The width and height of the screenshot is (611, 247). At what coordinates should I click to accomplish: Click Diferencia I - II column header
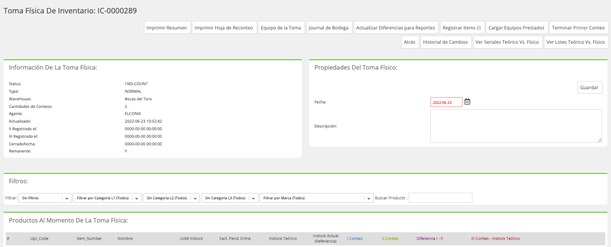click(x=430, y=239)
